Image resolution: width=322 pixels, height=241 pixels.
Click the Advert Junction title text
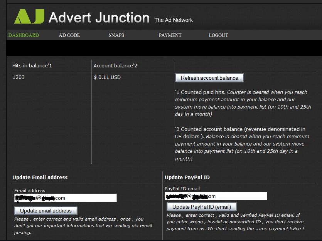click(x=99, y=18)
